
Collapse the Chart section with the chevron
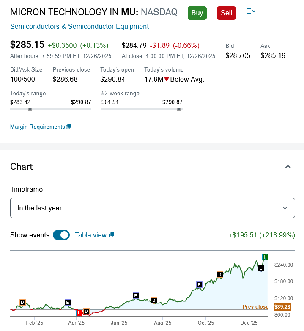[x=288, y=167]
